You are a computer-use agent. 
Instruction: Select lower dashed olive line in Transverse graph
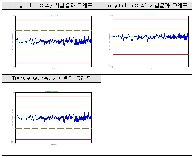coord(53,128)
